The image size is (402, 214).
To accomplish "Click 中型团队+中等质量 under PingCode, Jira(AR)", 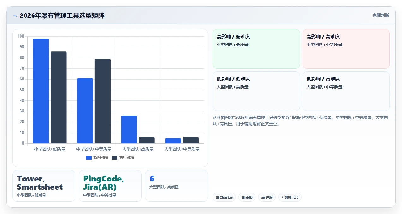I will [x=99, y=195].
